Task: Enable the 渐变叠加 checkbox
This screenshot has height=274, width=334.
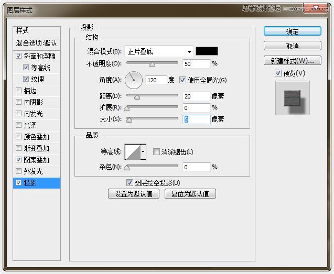Action: (19, 148)
